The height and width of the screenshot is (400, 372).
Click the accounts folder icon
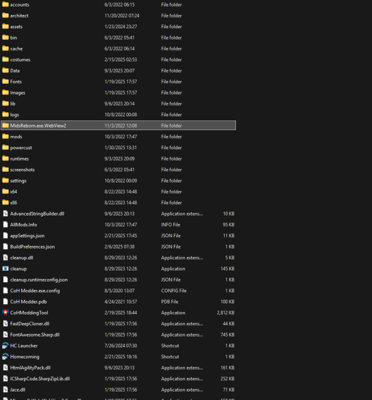[x=5, y=4]
